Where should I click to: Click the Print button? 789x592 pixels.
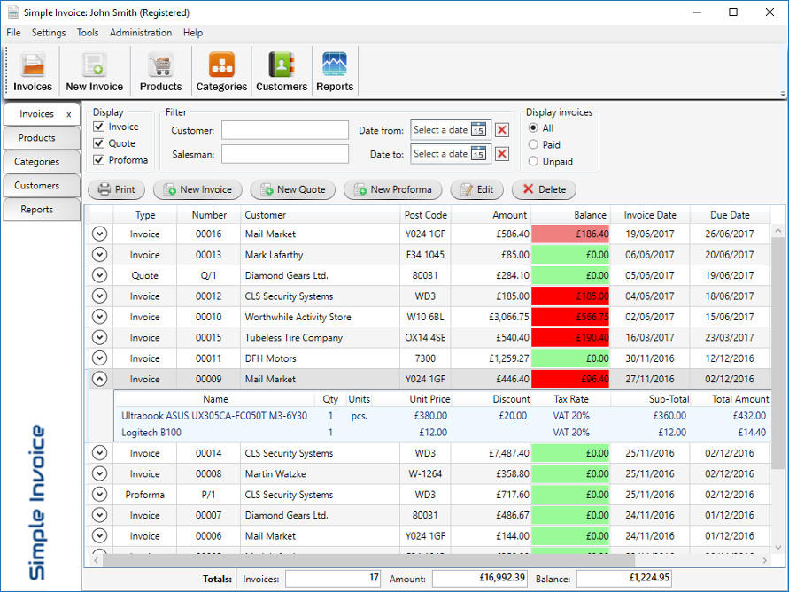click(x=116, y=189)
